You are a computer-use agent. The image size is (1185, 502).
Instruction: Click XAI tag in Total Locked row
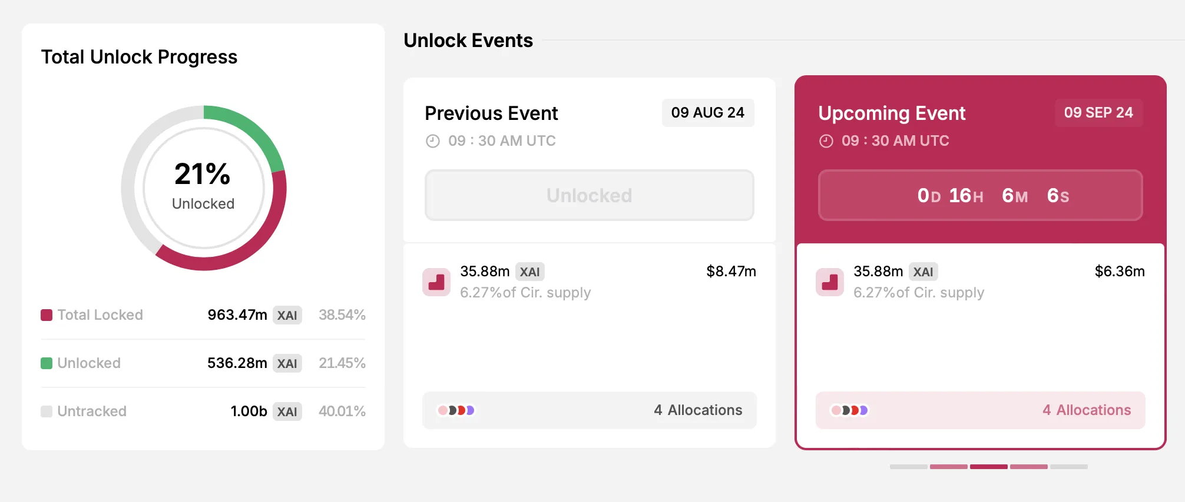pos(287,315)
